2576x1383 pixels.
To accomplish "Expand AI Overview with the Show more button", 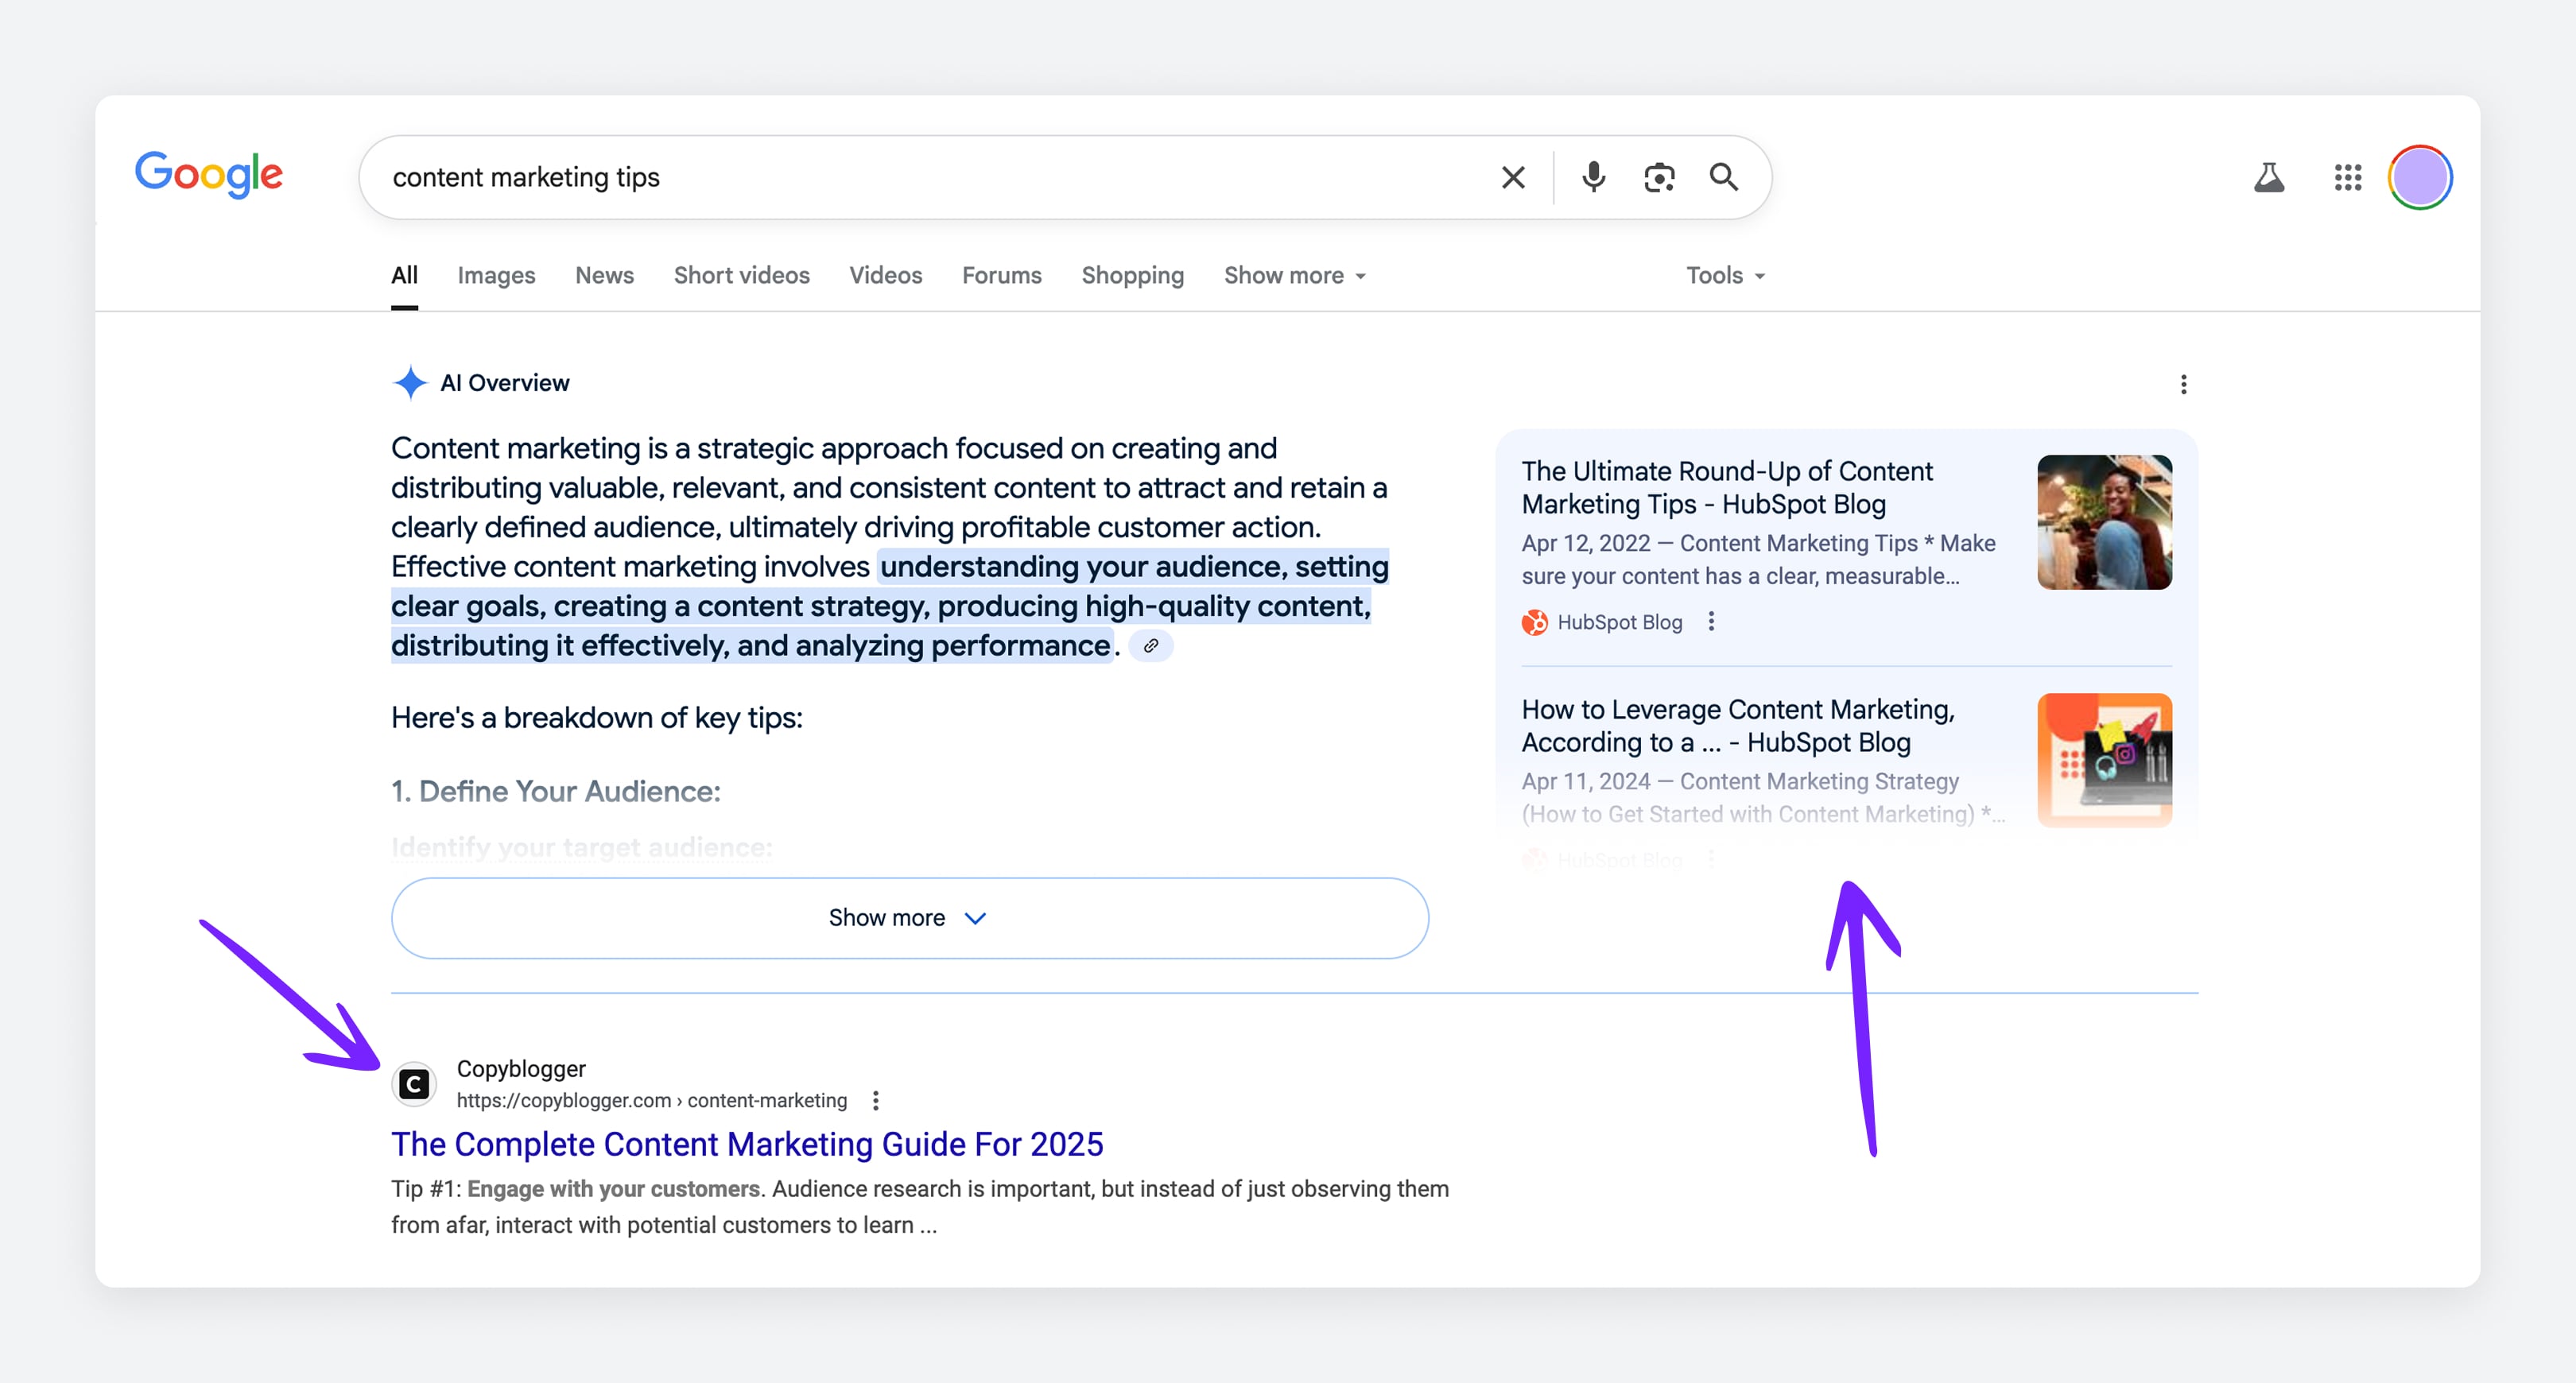I will tap(909, 918).
